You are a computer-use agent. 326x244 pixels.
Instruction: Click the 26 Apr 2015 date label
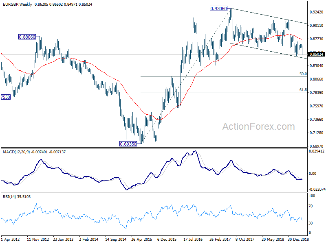click(x=141, y=239)
